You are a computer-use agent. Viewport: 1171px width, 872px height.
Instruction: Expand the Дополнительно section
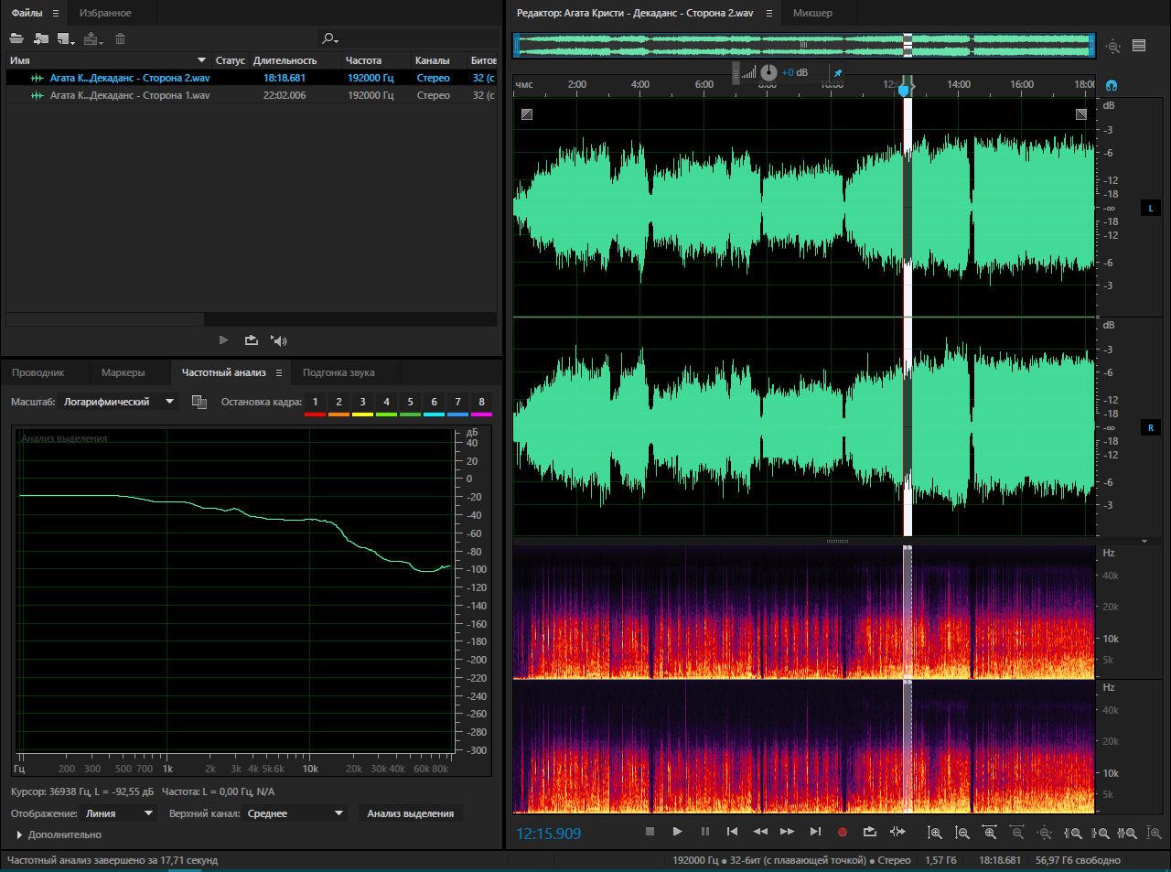pyautogui.click(x=59, y=834)
